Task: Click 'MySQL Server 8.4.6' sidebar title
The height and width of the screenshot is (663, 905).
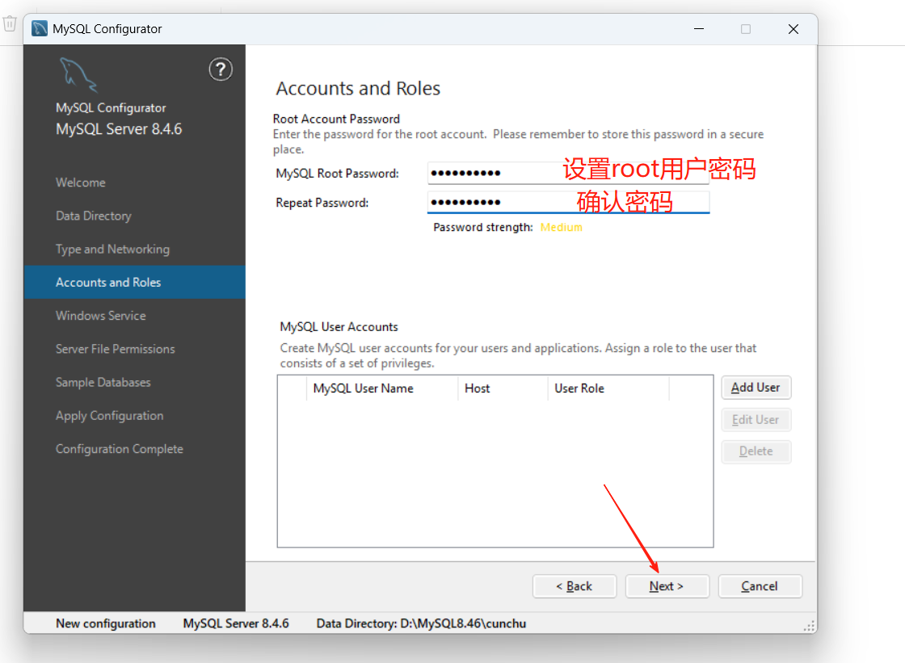Action: (x=118, y=129)
